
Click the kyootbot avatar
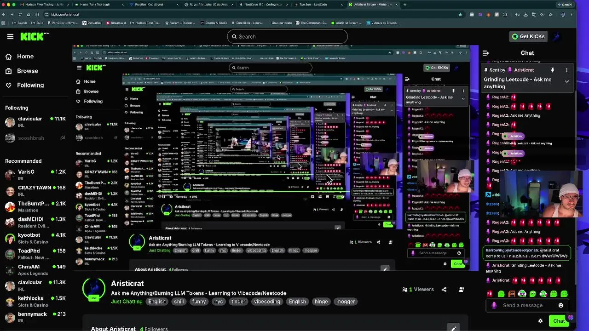[10, 238]
